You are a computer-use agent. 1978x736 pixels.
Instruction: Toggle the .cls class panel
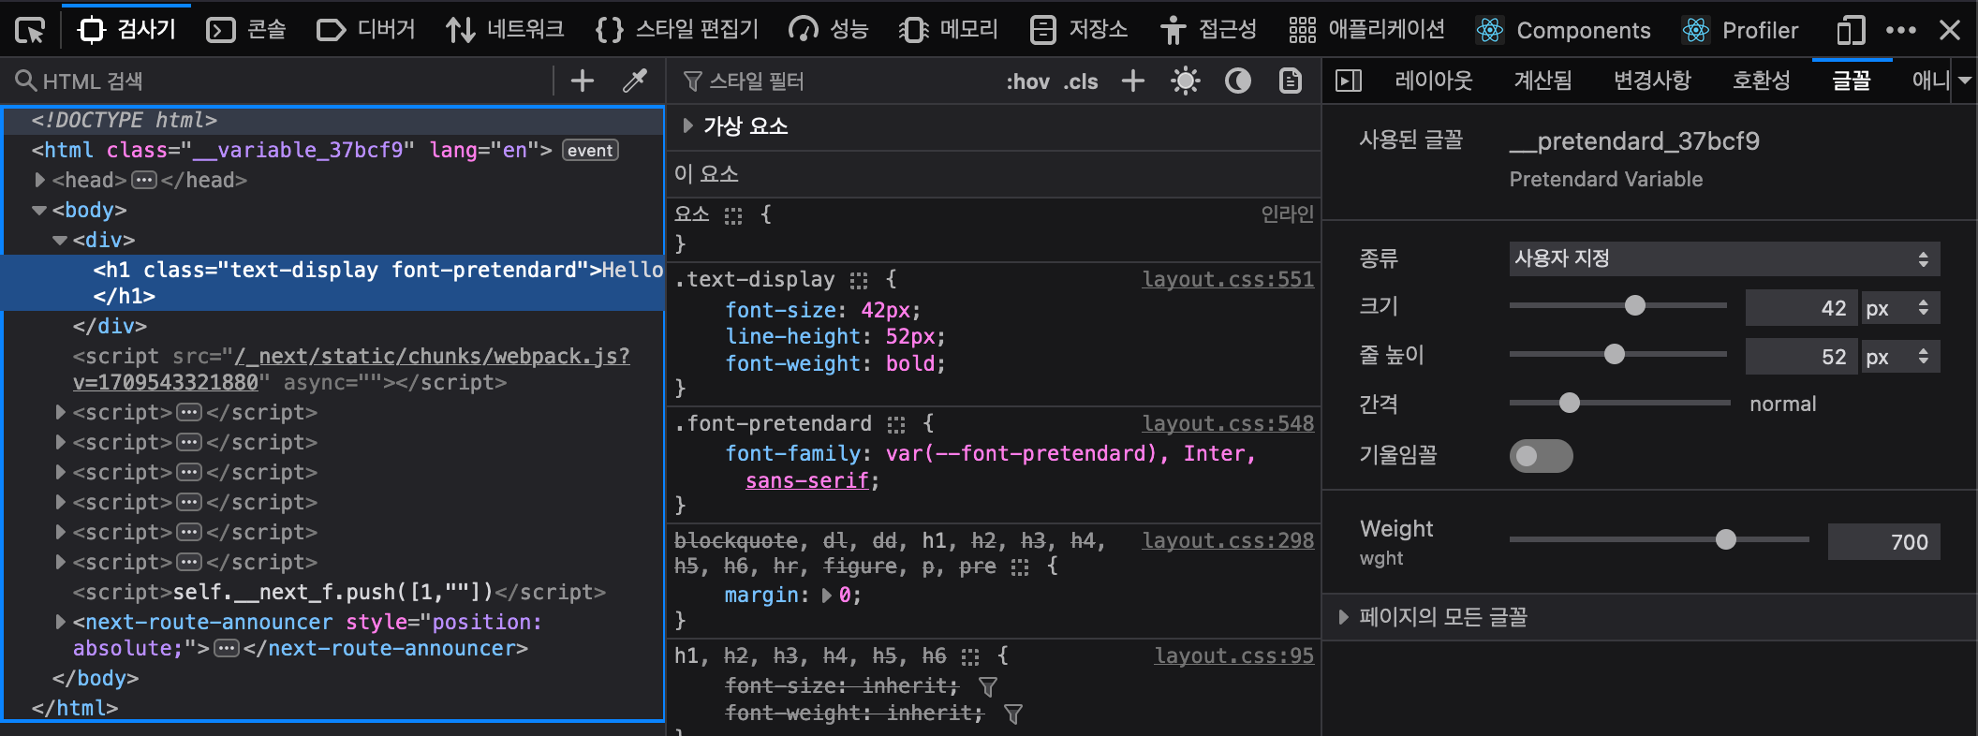pos(1081,81)
